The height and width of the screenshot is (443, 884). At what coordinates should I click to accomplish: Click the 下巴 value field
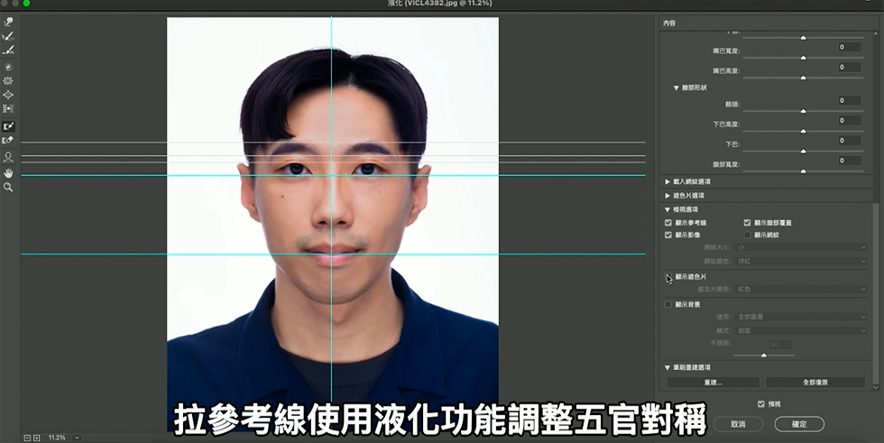849,141
